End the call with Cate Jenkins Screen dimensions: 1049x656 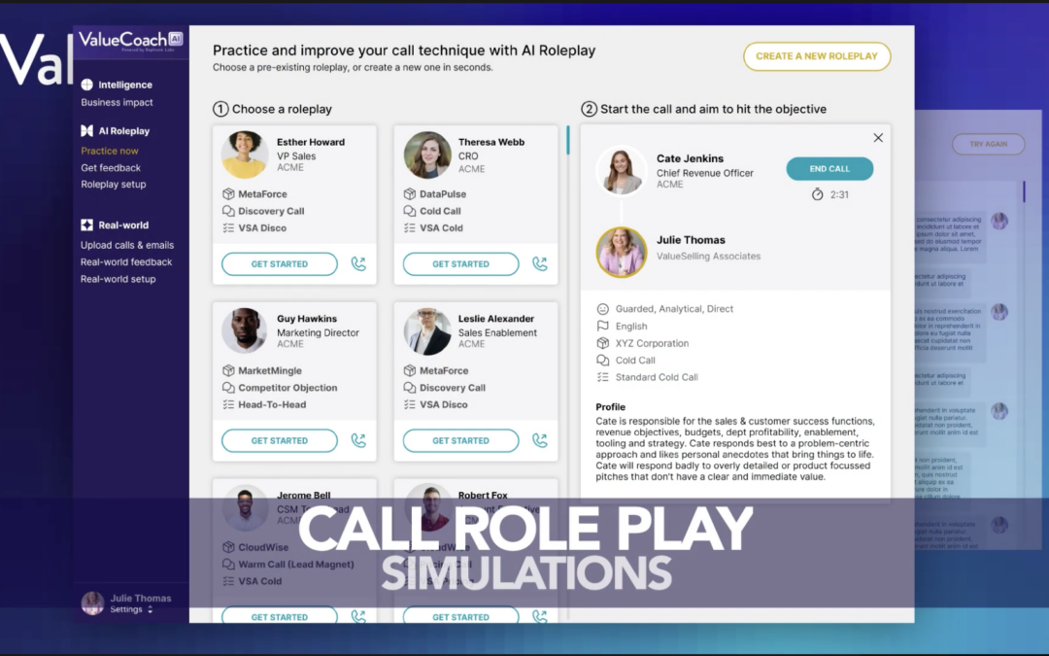tap(829, 169)
